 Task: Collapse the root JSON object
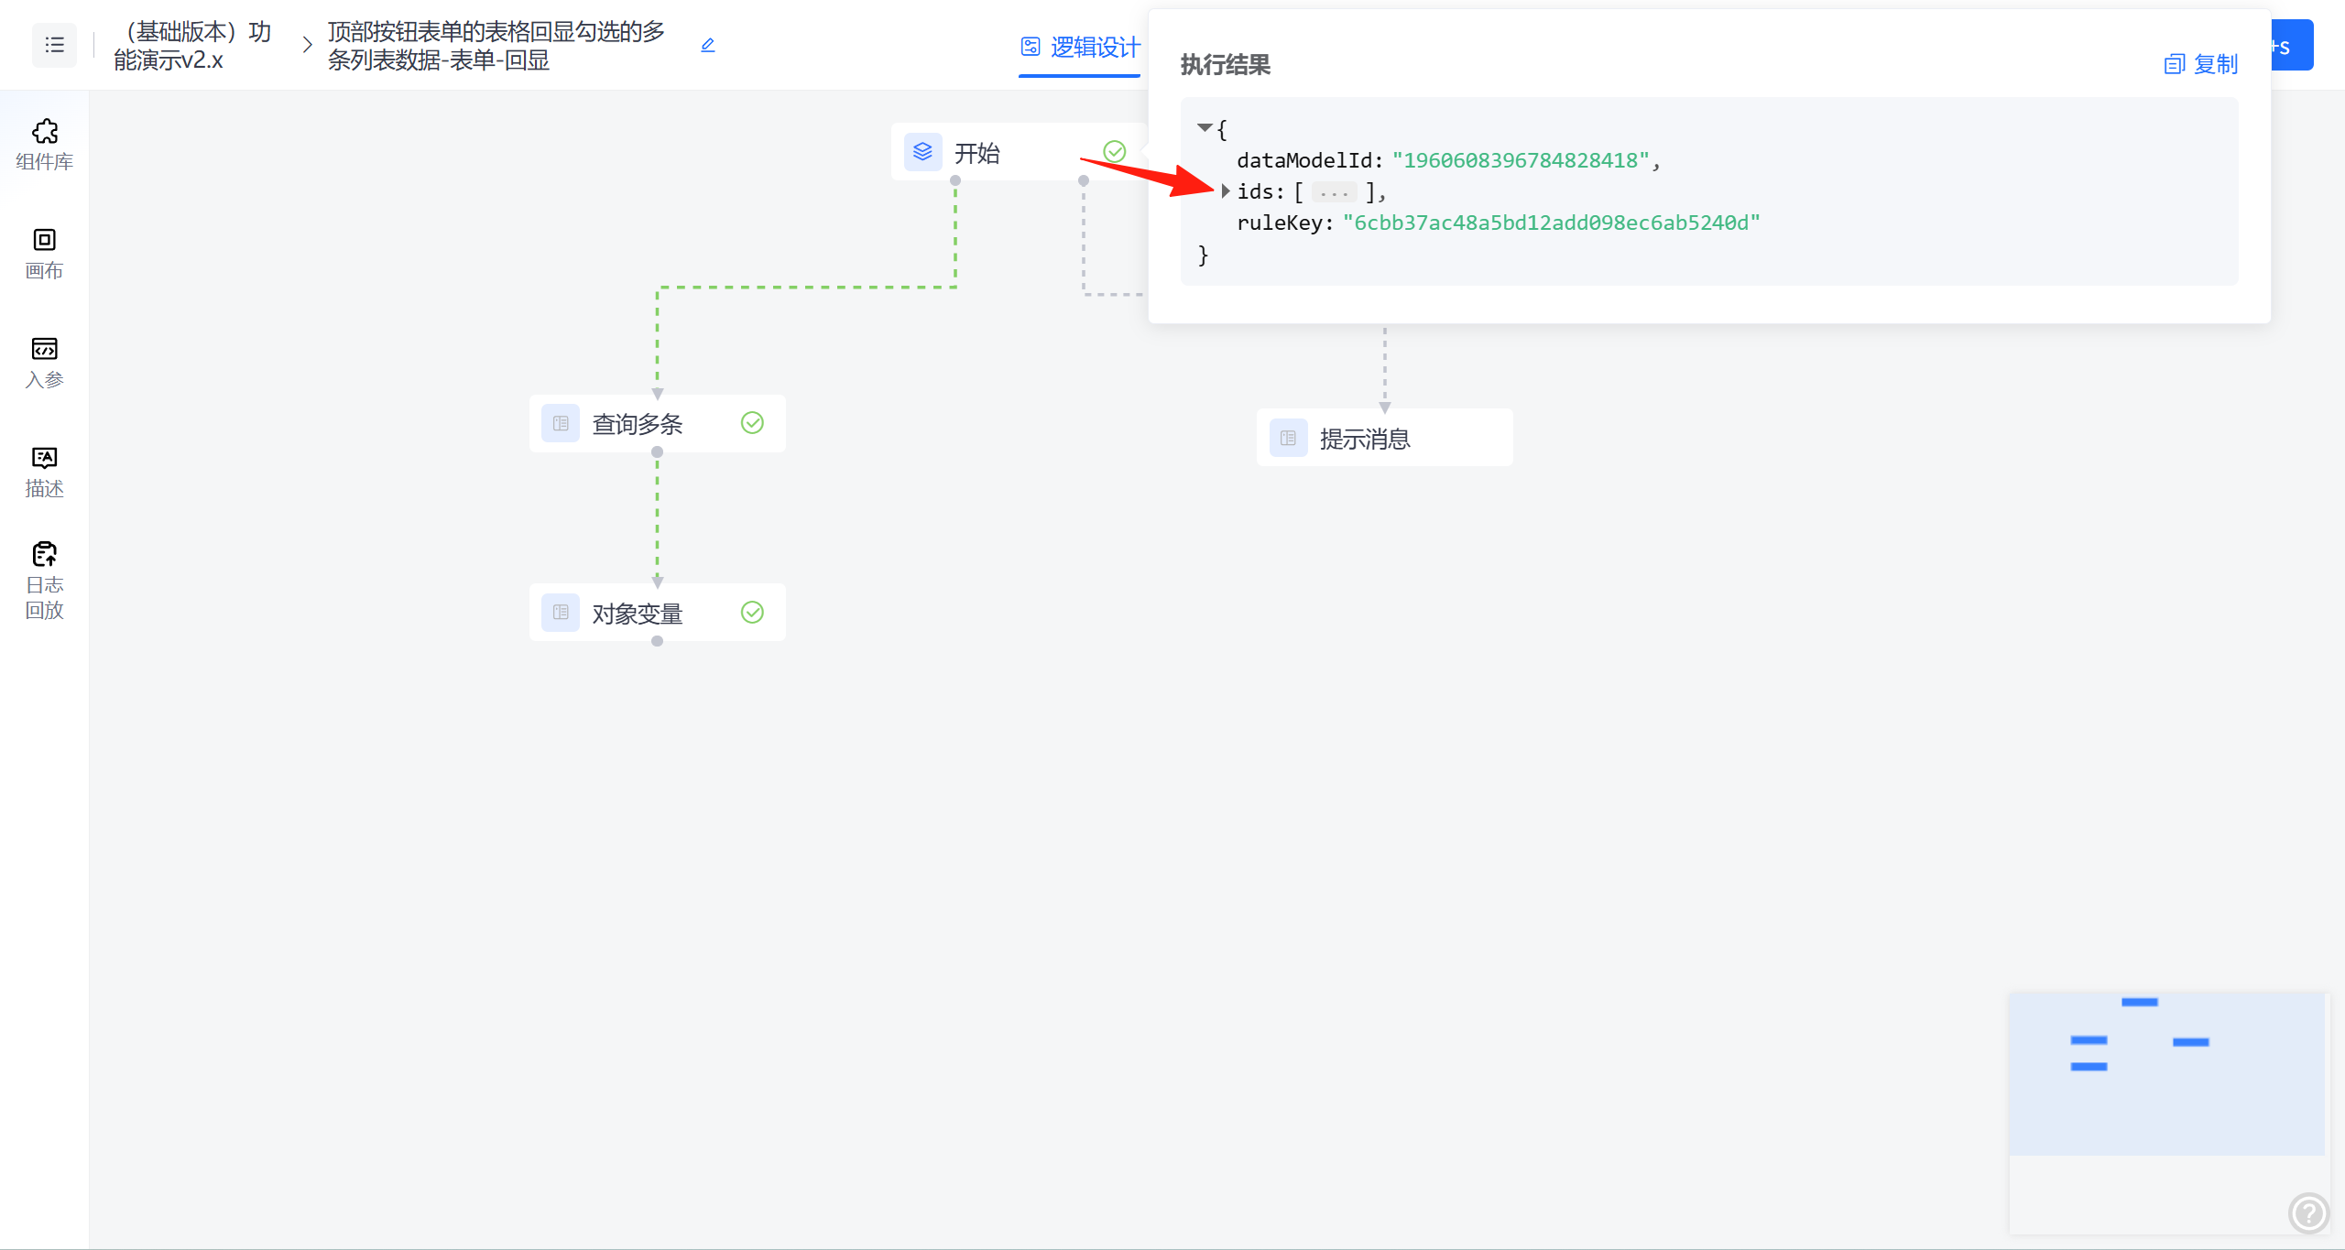[1205, 128]
